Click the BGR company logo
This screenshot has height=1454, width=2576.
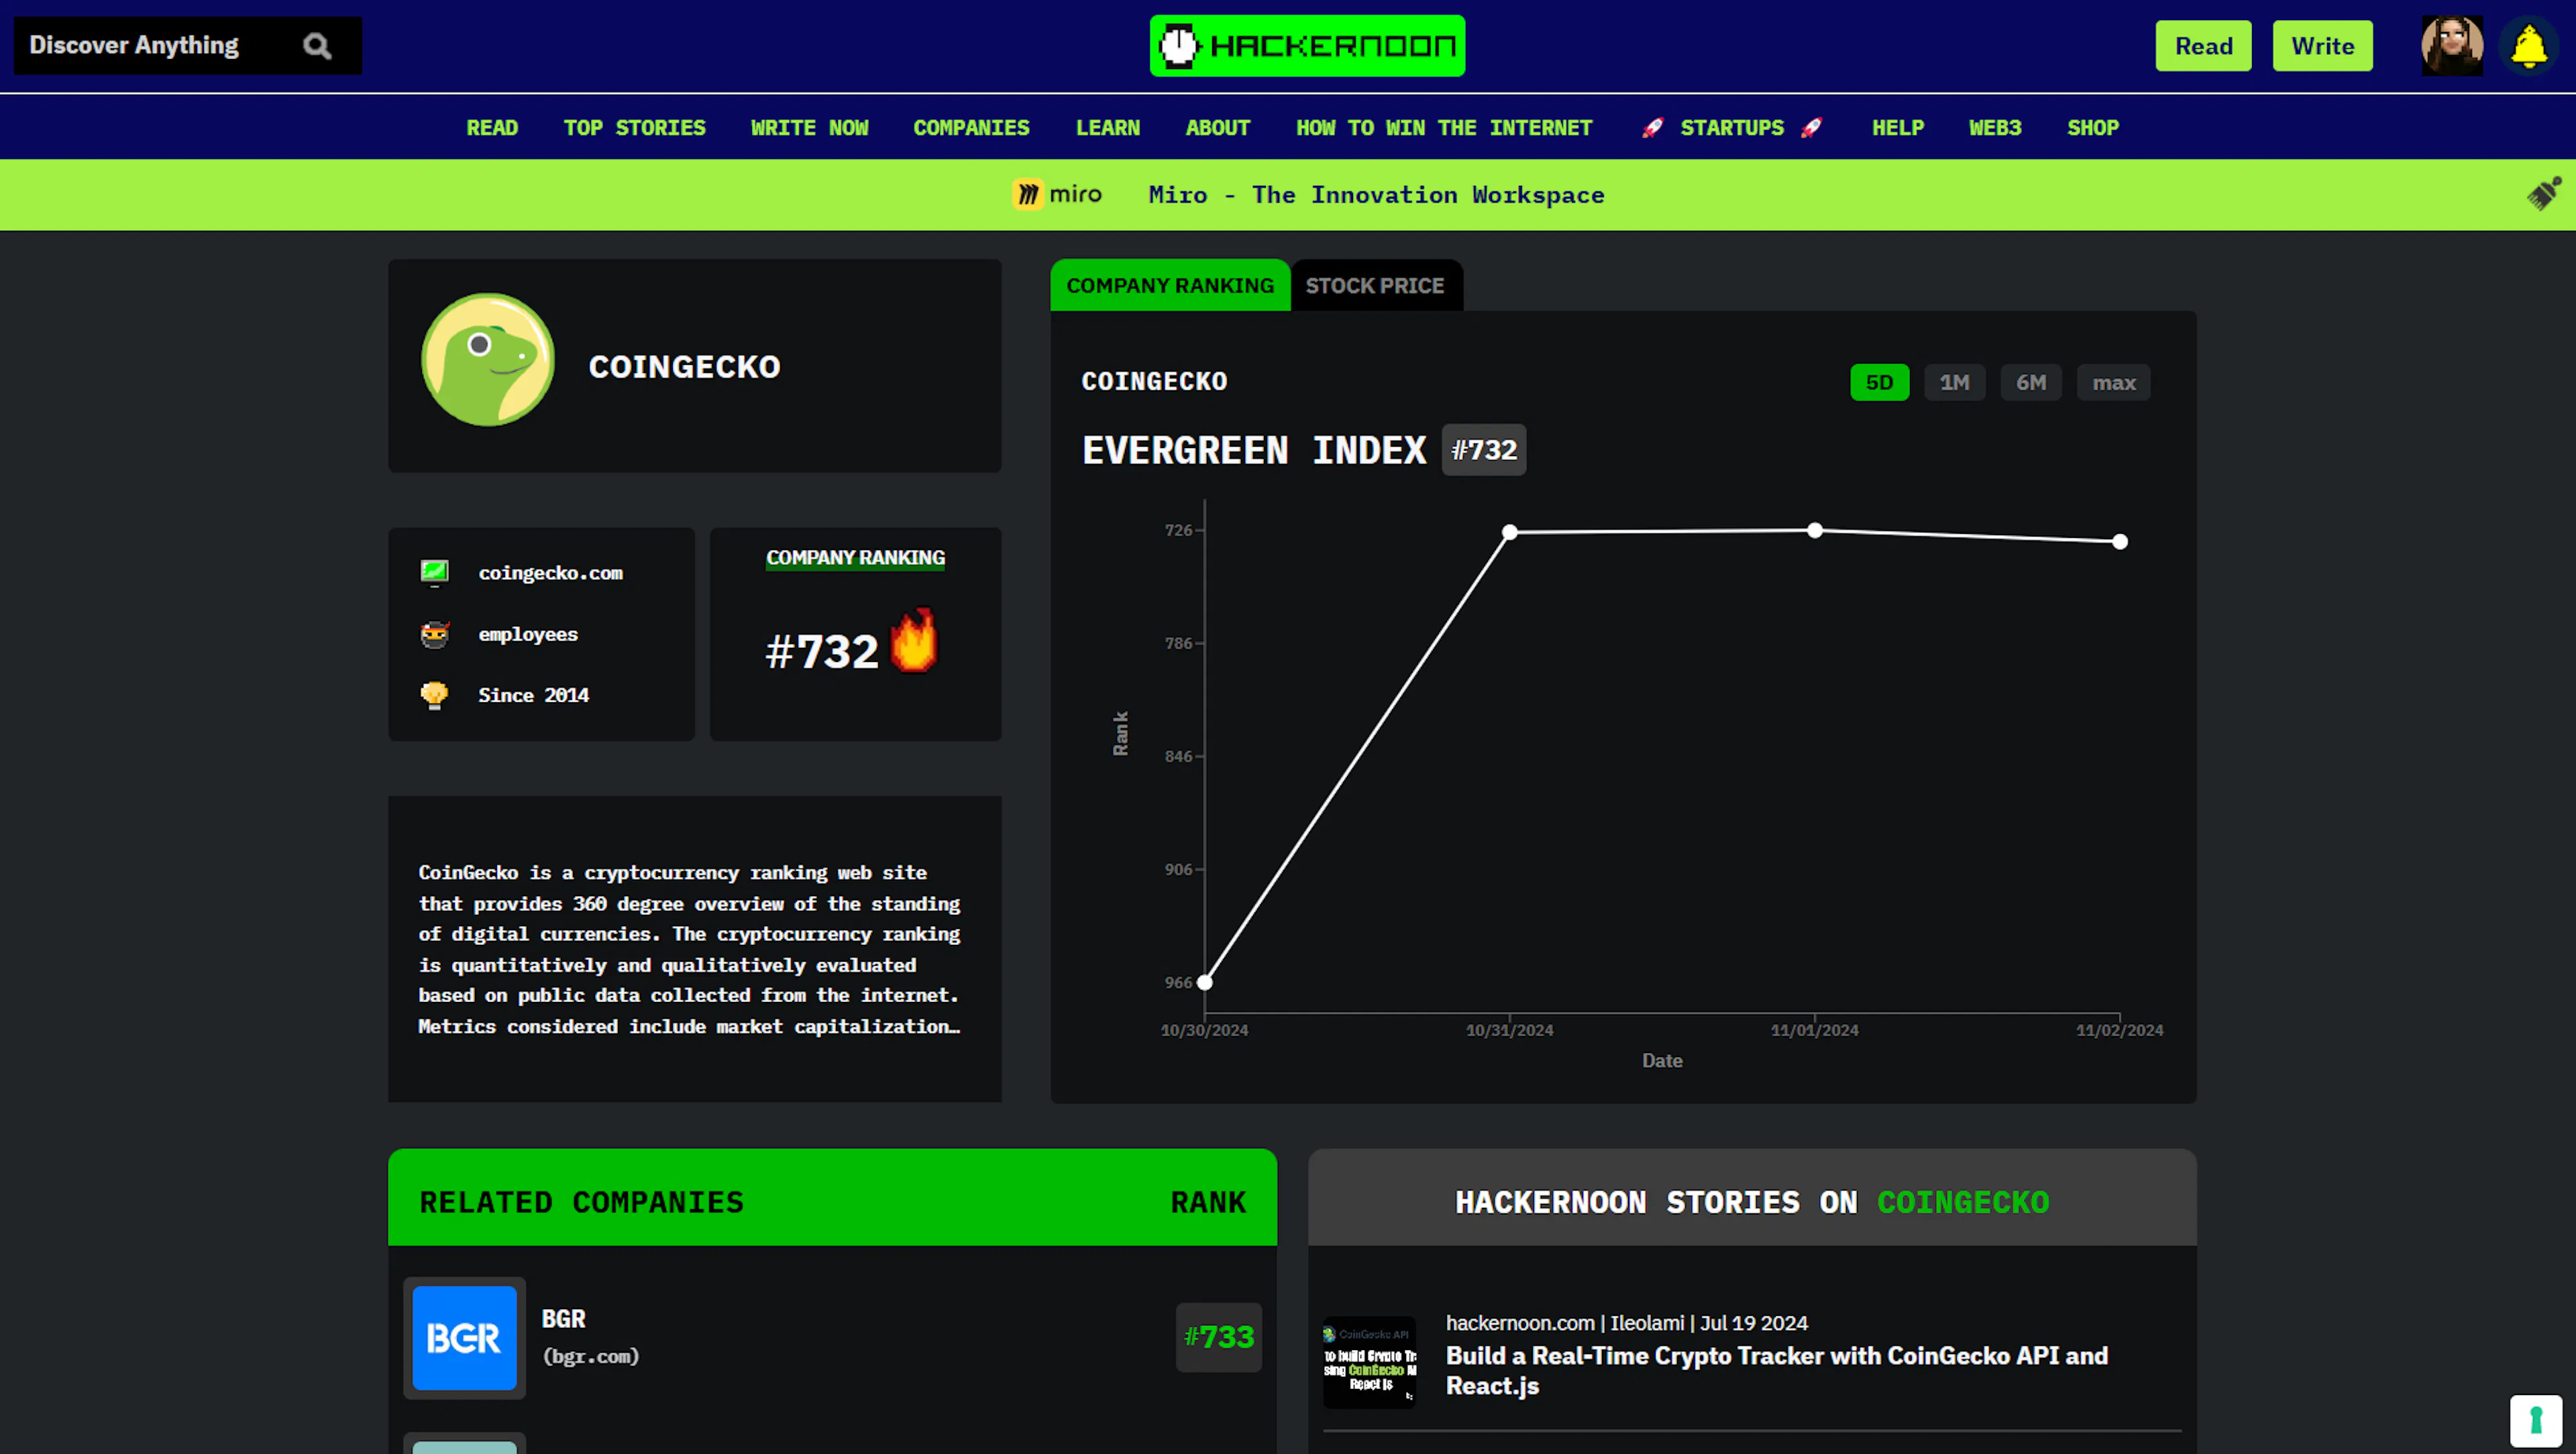coord(464,1337)
